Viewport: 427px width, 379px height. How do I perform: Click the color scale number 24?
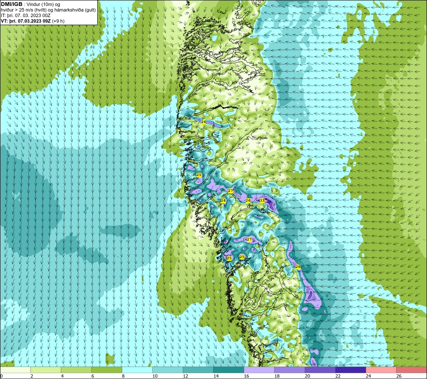coord(369,376)
